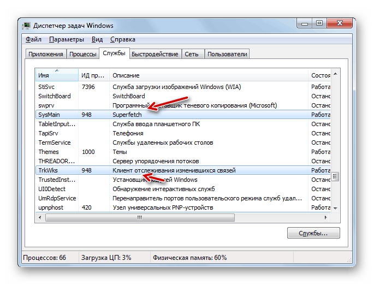Switch to the Приложения tab
Viewport: 374px width, 285px height.
coord(46,54)
